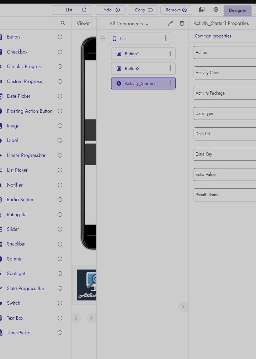Viewport: 256px width, 359px height.
Task: Show info for Circular Progress
Action: point(60,66)
